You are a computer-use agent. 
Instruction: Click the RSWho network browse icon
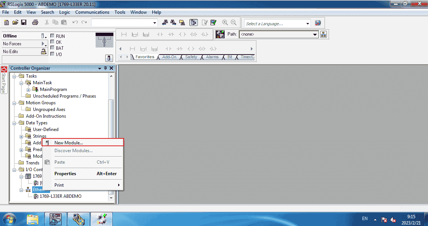coord(324,35)
